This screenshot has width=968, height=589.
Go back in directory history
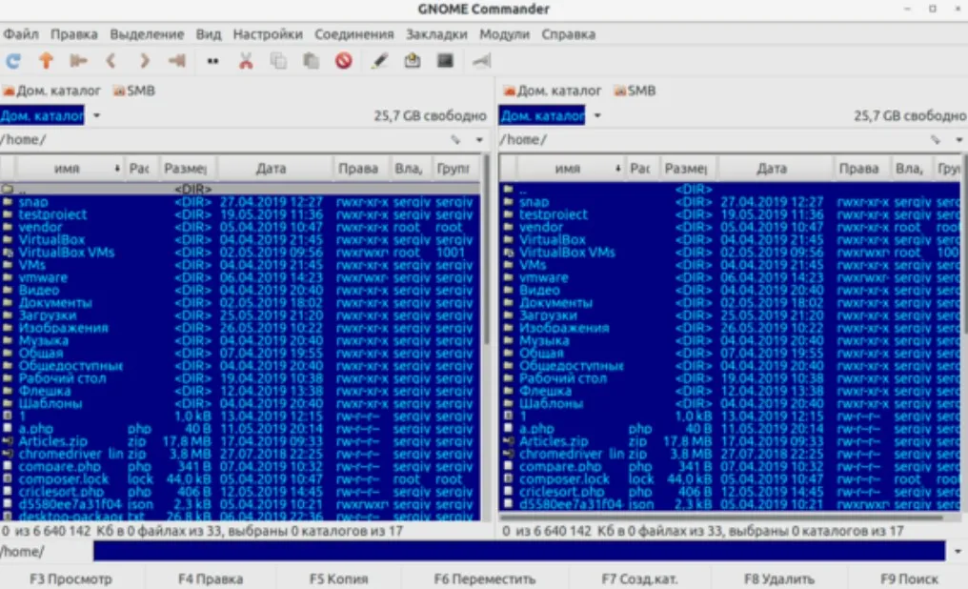(x=111, y=60)
